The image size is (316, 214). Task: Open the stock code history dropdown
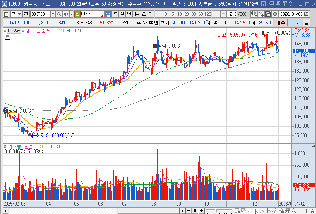(x=53, y=14)
